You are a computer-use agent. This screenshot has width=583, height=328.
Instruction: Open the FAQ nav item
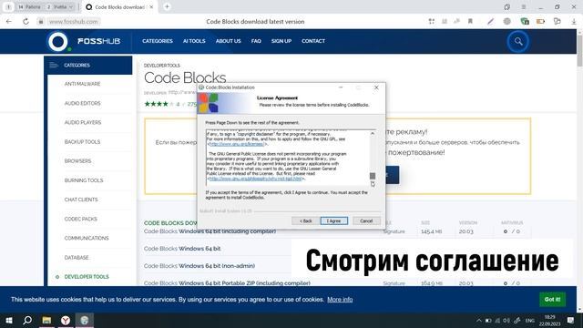point(256,41)
